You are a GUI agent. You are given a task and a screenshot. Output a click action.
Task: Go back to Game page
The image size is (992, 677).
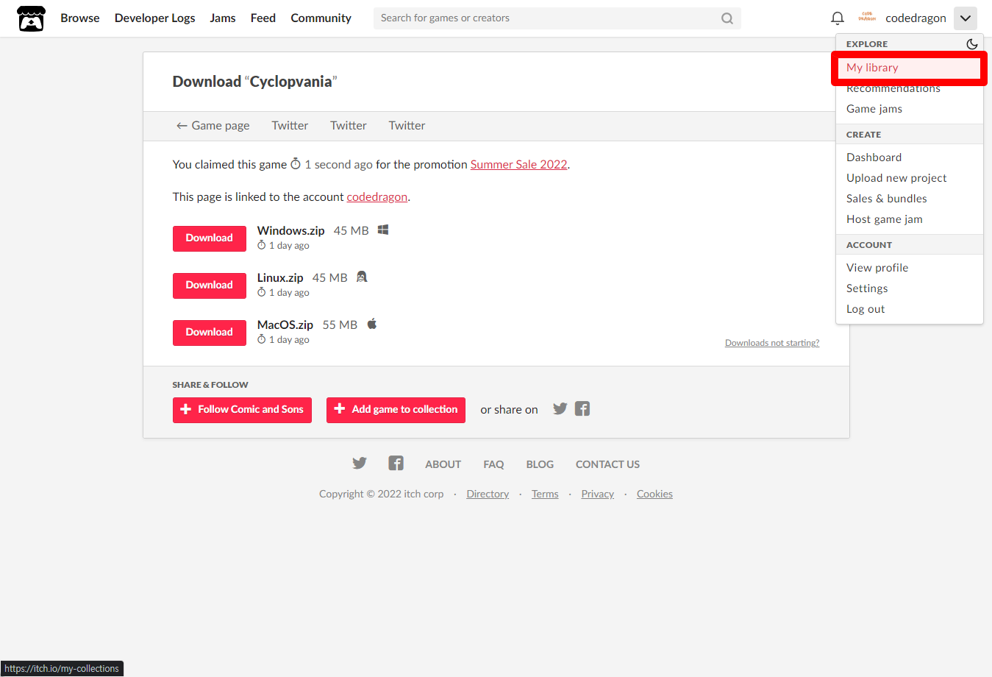coord(213,126)
